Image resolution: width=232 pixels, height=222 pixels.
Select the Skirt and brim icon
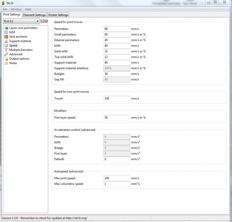[6, 37]
